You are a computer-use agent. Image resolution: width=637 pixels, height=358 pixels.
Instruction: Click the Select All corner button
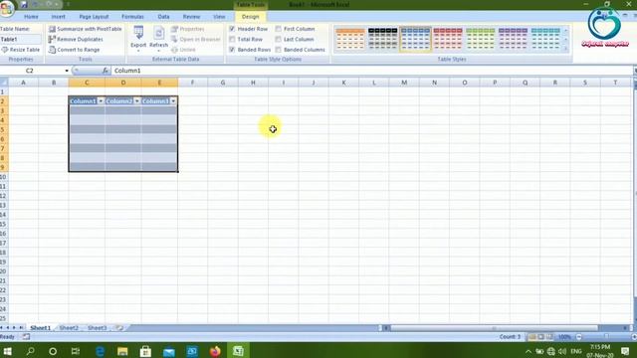[x=4, y=83]
